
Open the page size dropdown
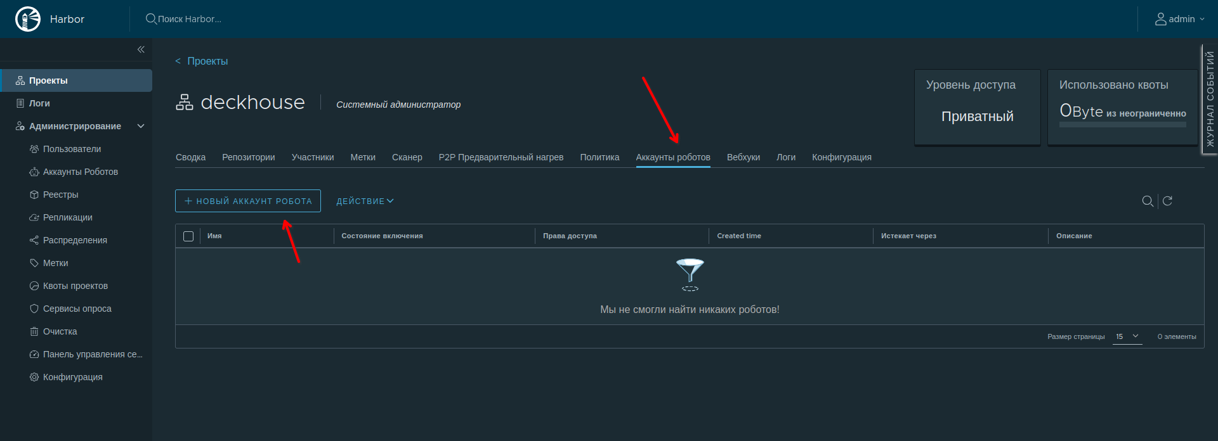click(x=1127, y=336)
